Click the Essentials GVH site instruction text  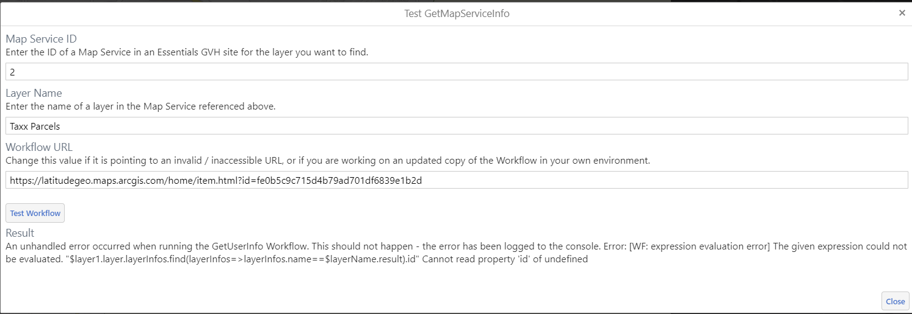click(187, 52)
